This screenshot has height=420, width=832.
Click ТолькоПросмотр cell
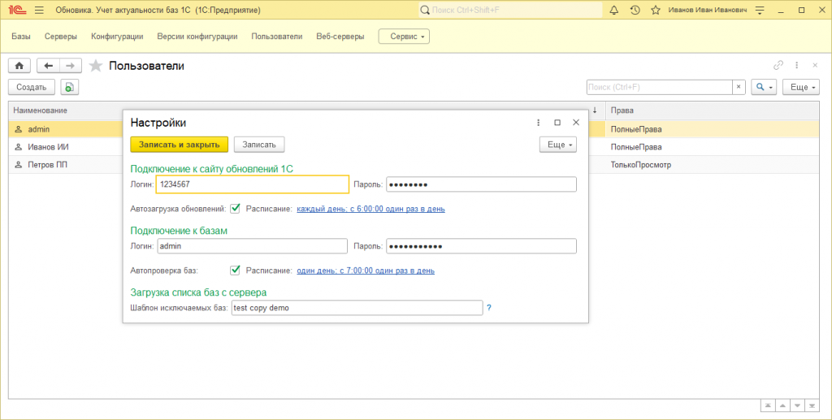pos(641,165)
